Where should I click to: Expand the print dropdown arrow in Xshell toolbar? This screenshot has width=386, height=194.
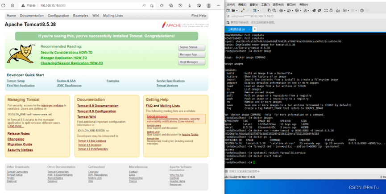[285, 11]
